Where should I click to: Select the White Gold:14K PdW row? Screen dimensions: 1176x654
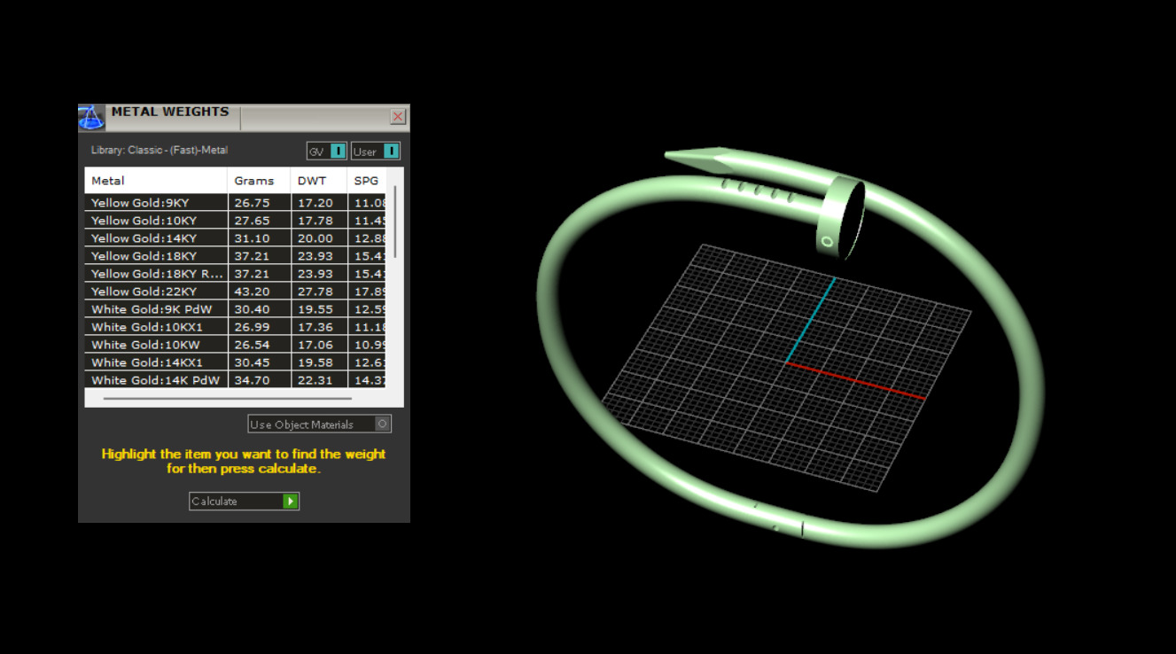(x=235, y=380)
